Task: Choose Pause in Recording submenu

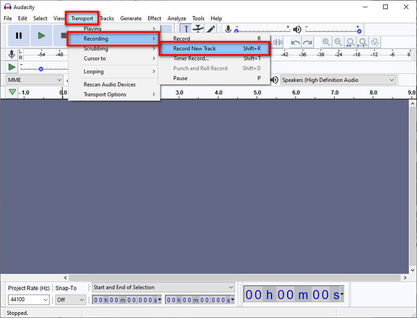Action: (214, 78)
